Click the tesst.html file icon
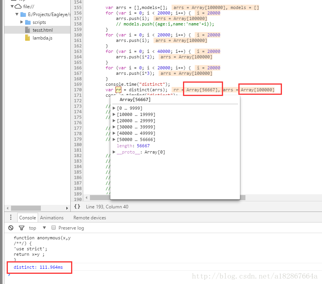 point(27,30)
